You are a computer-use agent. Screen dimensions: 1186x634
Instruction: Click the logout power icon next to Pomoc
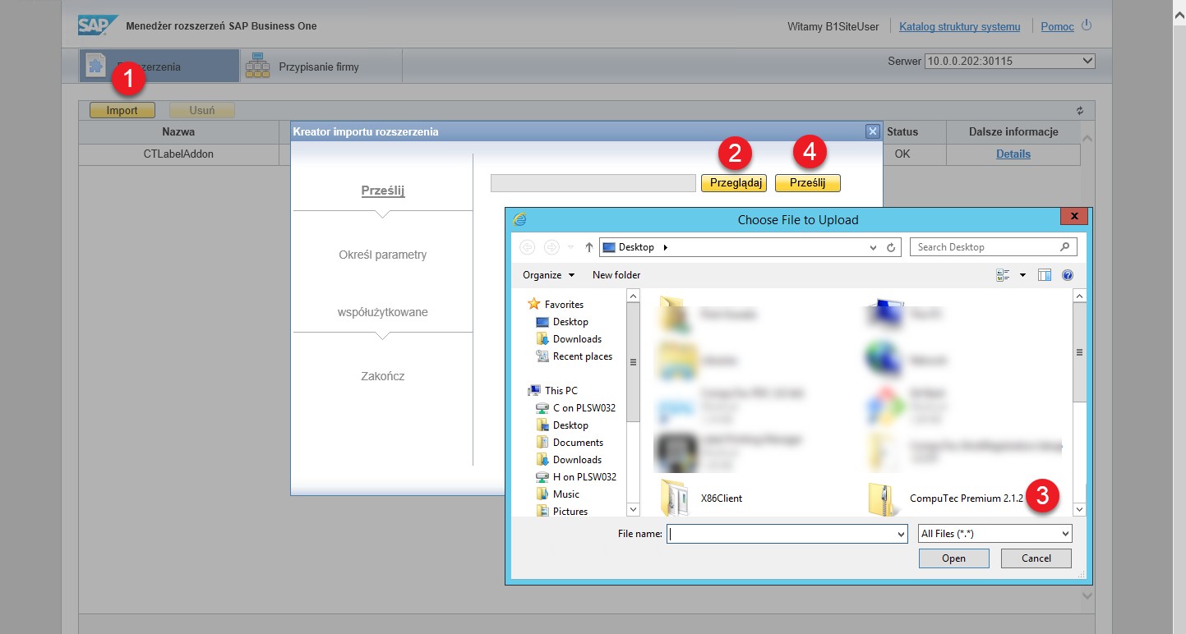pos(1086,25)
